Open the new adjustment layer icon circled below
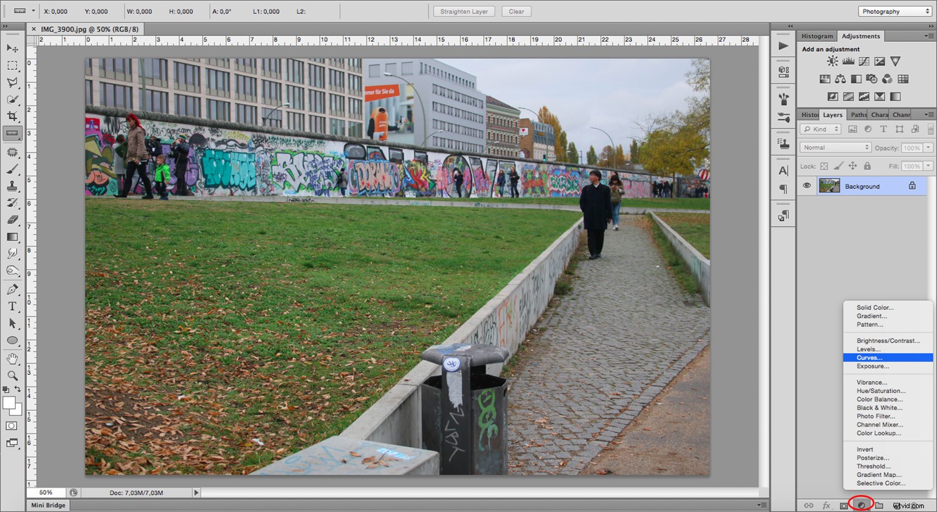Viewport: 937px width, 512px height. point(861,505)
